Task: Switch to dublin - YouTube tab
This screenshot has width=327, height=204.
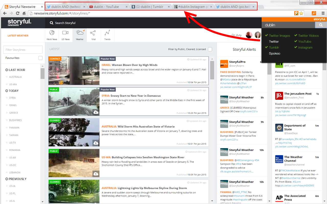Action: [x=109, y=7]
